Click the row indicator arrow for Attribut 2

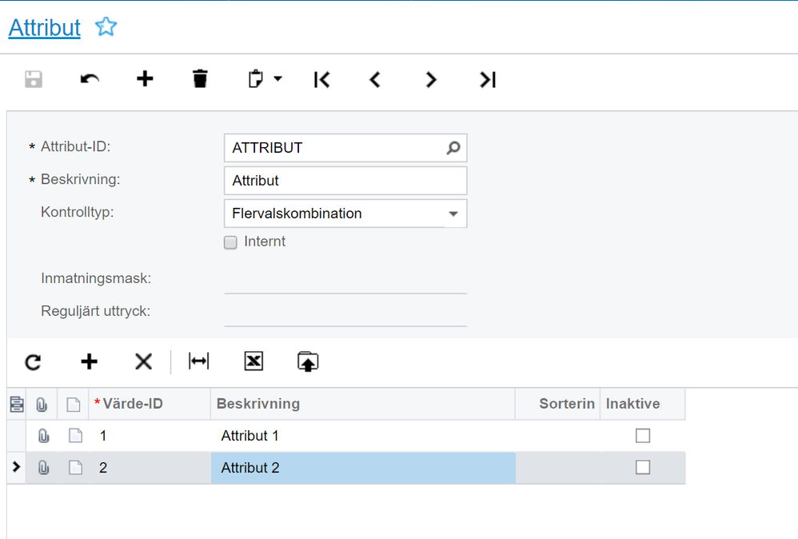click(x=16, y=466)
